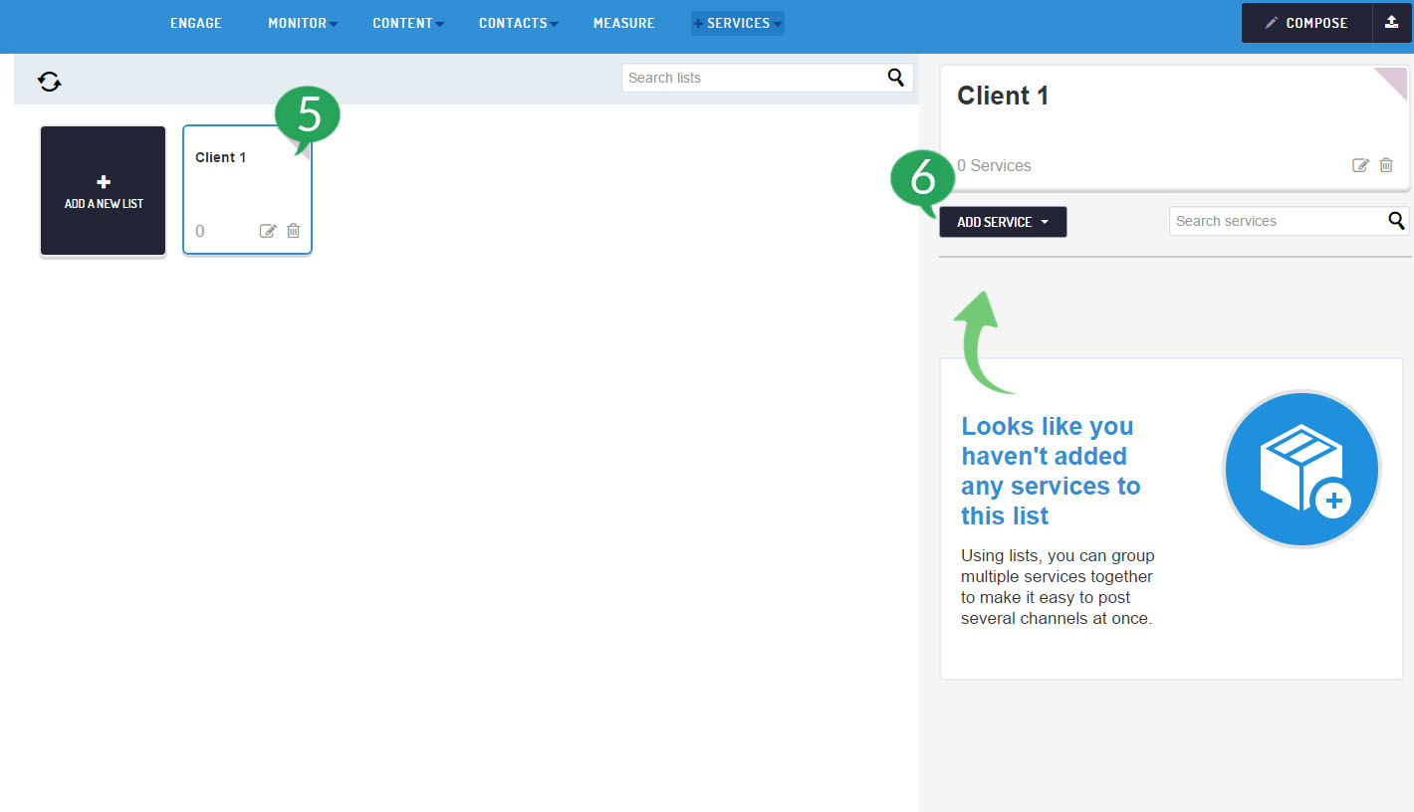This screenshot has height=812, width=1414.
Task: Click the 'Using lists, you can group' description
Action: point(1058,587)
